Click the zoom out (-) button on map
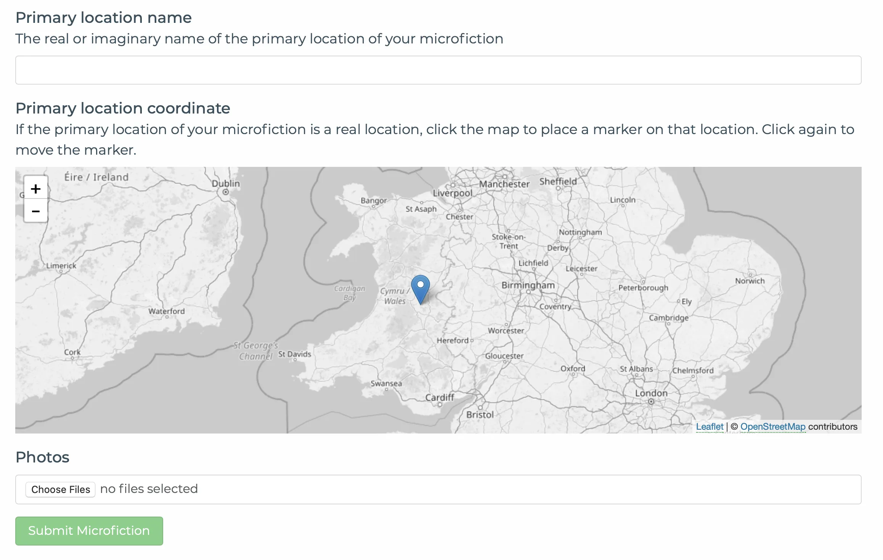The image size is (883, 560). pos(35,211)
